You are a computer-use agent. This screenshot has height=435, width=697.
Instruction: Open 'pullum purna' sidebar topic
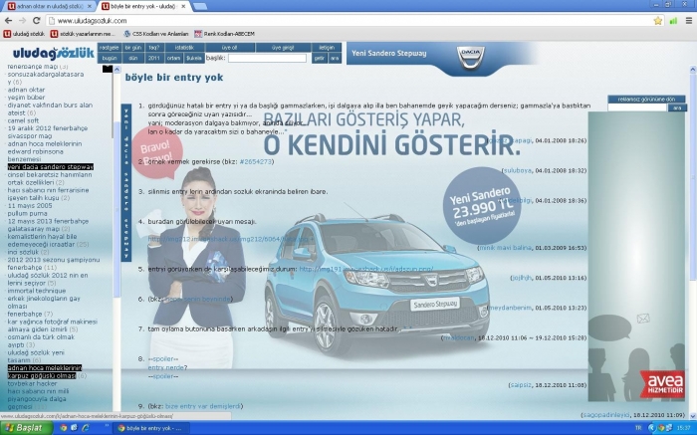click(x=27, y=213)
